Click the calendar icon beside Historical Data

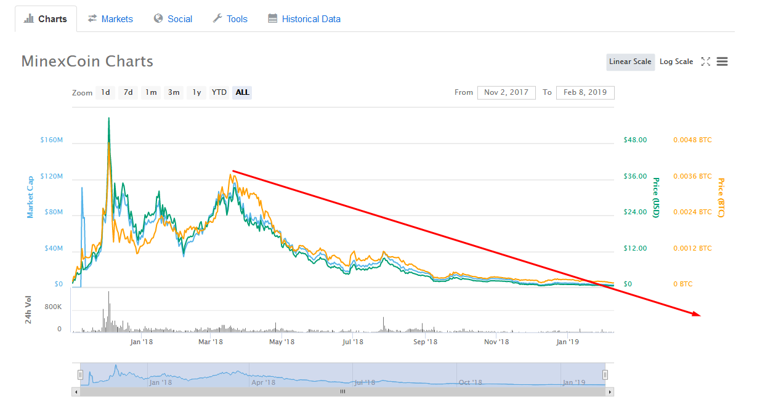click(273, 19)
